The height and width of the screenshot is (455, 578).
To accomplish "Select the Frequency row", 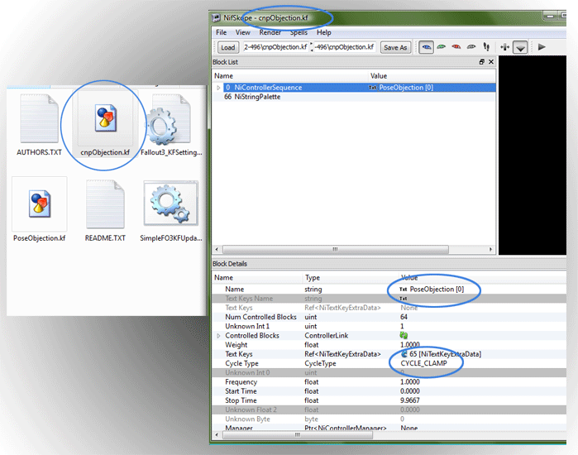I will click(389, 382).
